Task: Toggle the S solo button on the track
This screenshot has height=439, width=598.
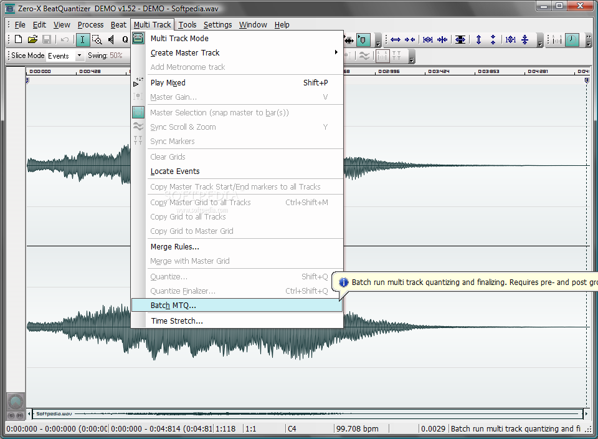Action: [11, 415]
